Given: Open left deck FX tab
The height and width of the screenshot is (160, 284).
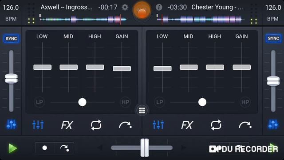Looking at the screenshot, I should (67, 125).
